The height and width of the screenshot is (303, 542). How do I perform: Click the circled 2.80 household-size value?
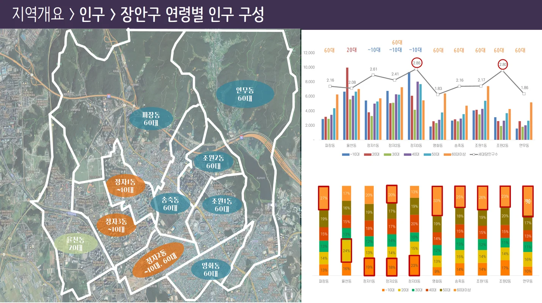(x=503, y=65)
